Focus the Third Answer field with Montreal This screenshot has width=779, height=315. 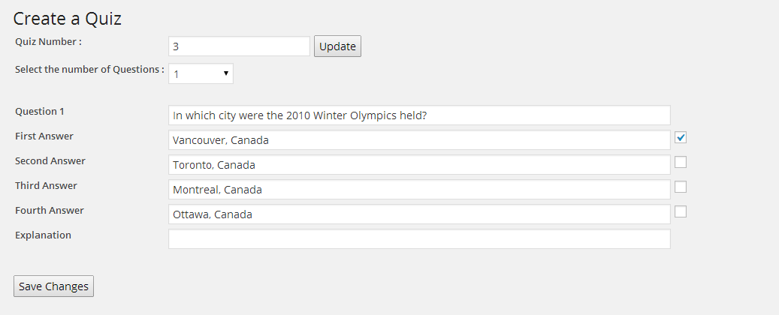(418, 190)
